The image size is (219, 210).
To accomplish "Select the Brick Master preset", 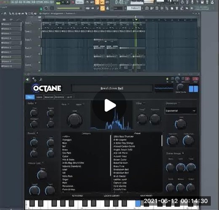I will coord(120,176).
